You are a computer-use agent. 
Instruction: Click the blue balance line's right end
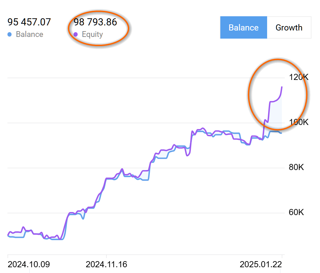coord(281,133)
